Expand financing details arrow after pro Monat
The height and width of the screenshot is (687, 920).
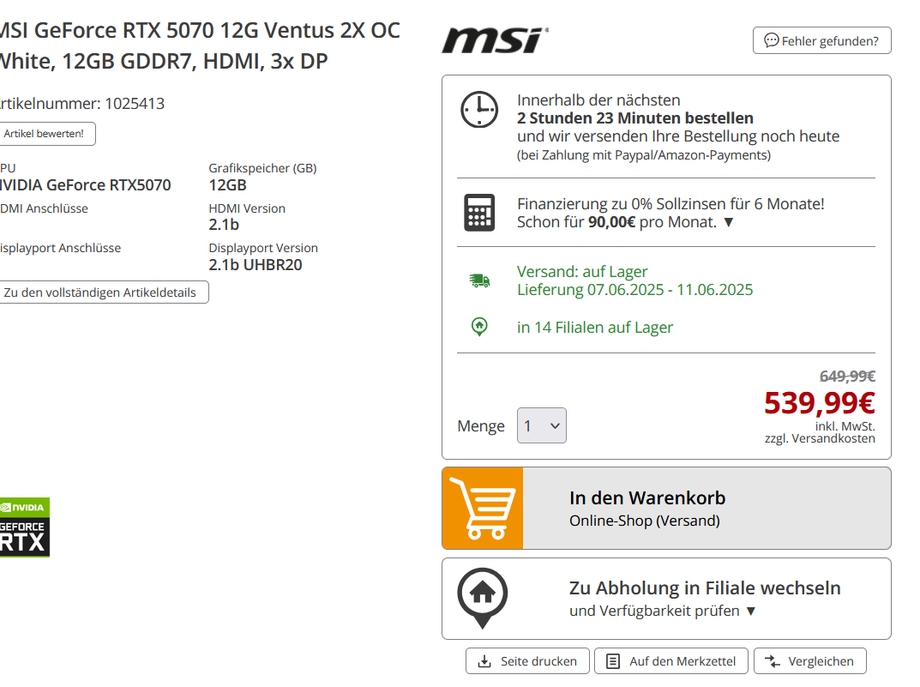[729, 222]
